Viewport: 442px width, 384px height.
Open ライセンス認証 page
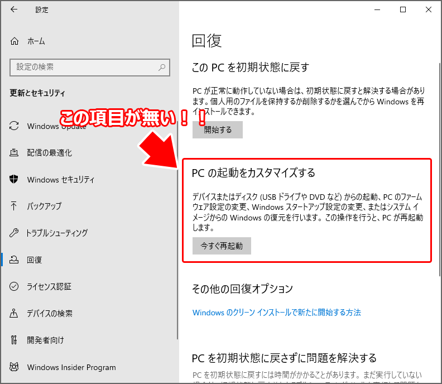click(x=49, y=286)
